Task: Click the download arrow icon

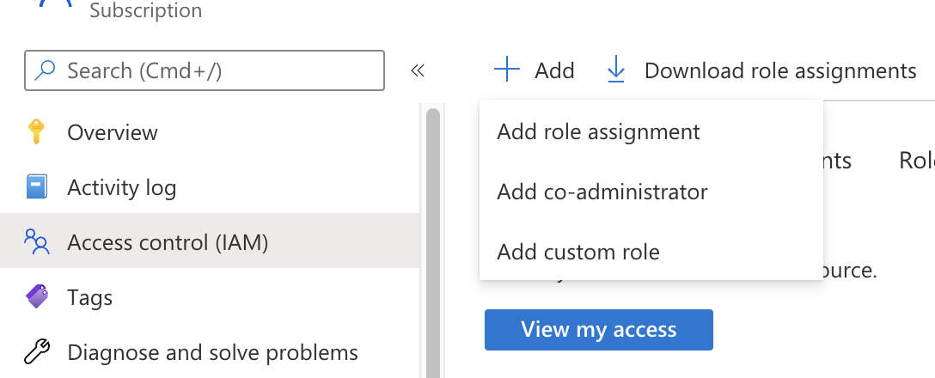Action: pos(616,70)
